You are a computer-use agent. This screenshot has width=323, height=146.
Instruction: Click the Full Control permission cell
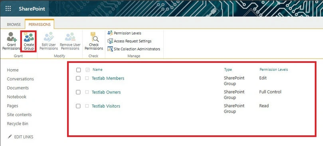pyautogui.click(x=270, y=92)
